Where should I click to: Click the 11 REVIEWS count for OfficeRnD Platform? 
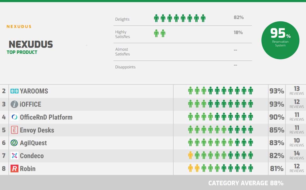[297, 117]
